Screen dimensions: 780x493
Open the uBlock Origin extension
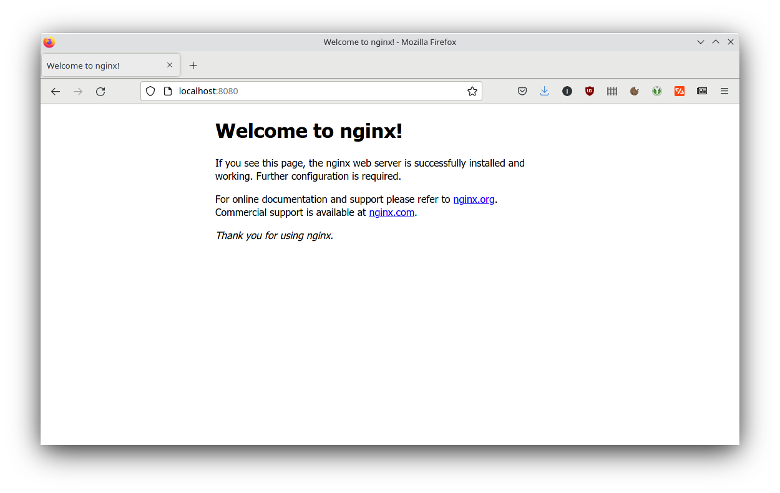(x=590, y=91)
